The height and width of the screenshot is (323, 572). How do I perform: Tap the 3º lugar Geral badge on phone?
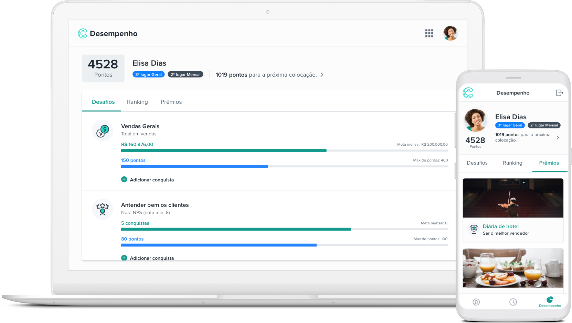(x=510, y=125)
